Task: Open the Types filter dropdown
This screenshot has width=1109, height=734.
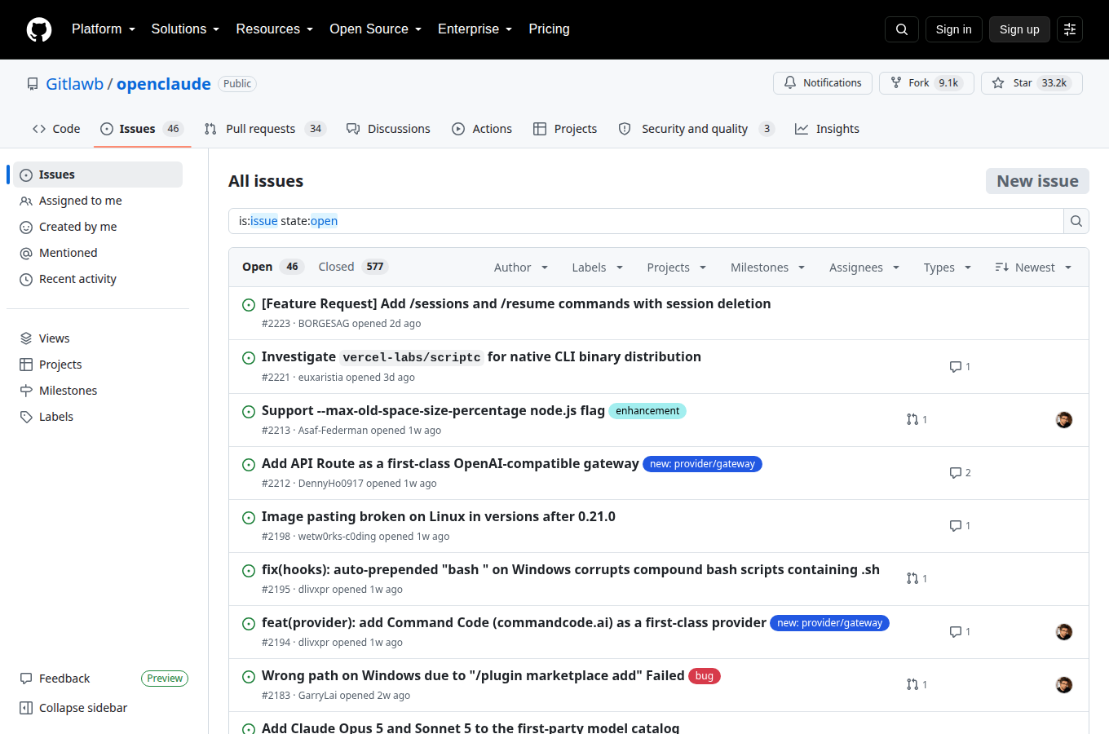Action: point(948,268)
